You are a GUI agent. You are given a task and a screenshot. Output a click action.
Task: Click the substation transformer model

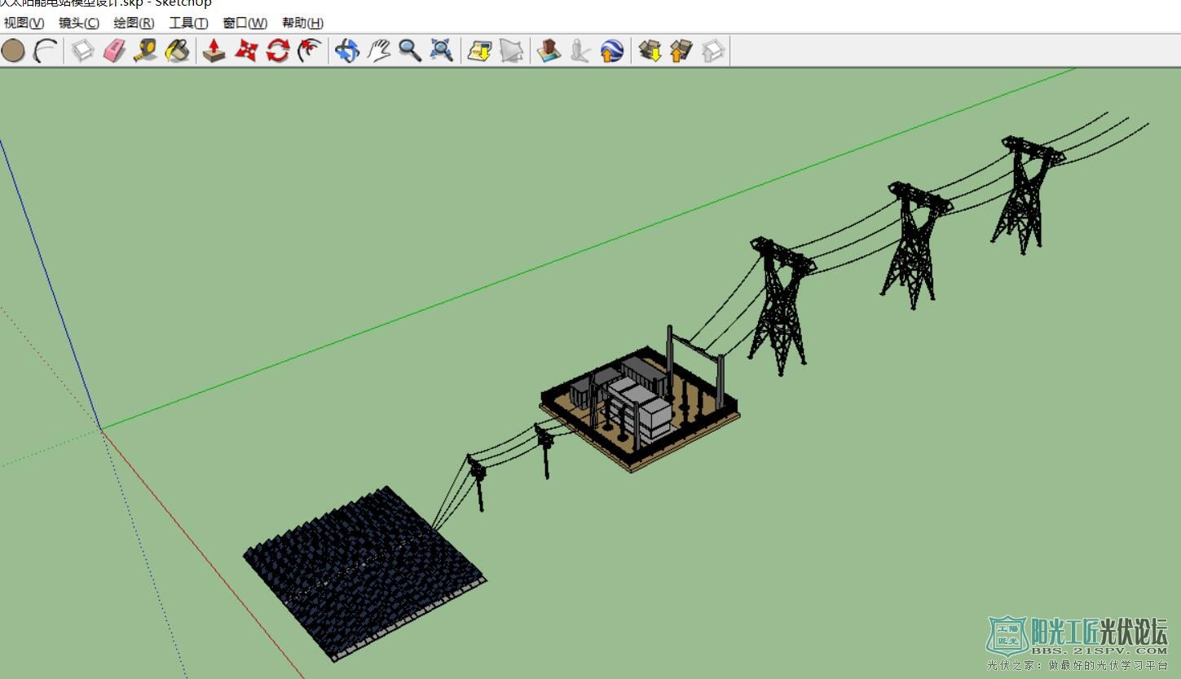tap(640, 408)
